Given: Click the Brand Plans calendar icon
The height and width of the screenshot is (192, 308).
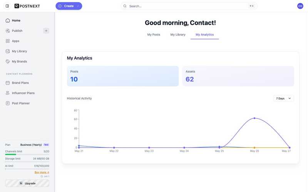Looking at the screenshot, I should tap(8, 83).
